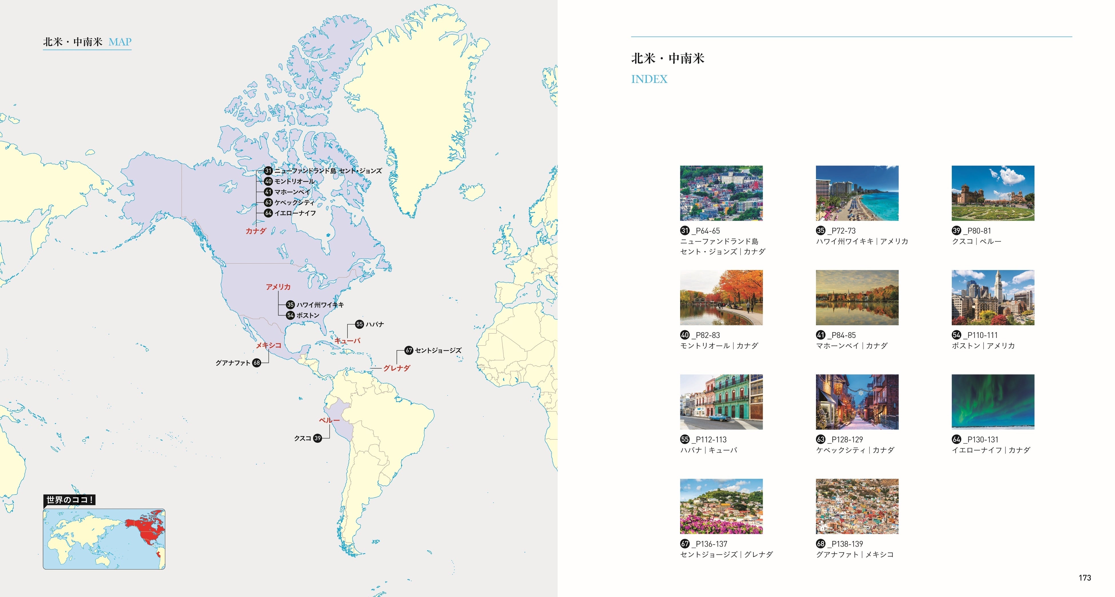
Task: Click the number 64 Yellowknife map marker
Action: point(268,213)
